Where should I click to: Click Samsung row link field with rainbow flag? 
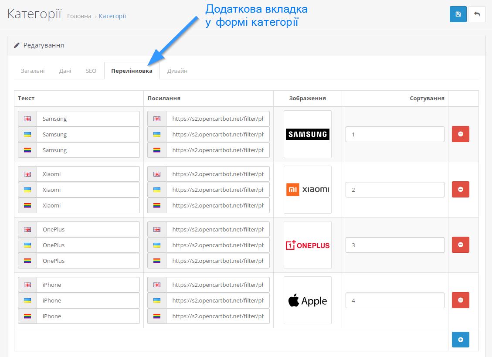click(218, 150)
